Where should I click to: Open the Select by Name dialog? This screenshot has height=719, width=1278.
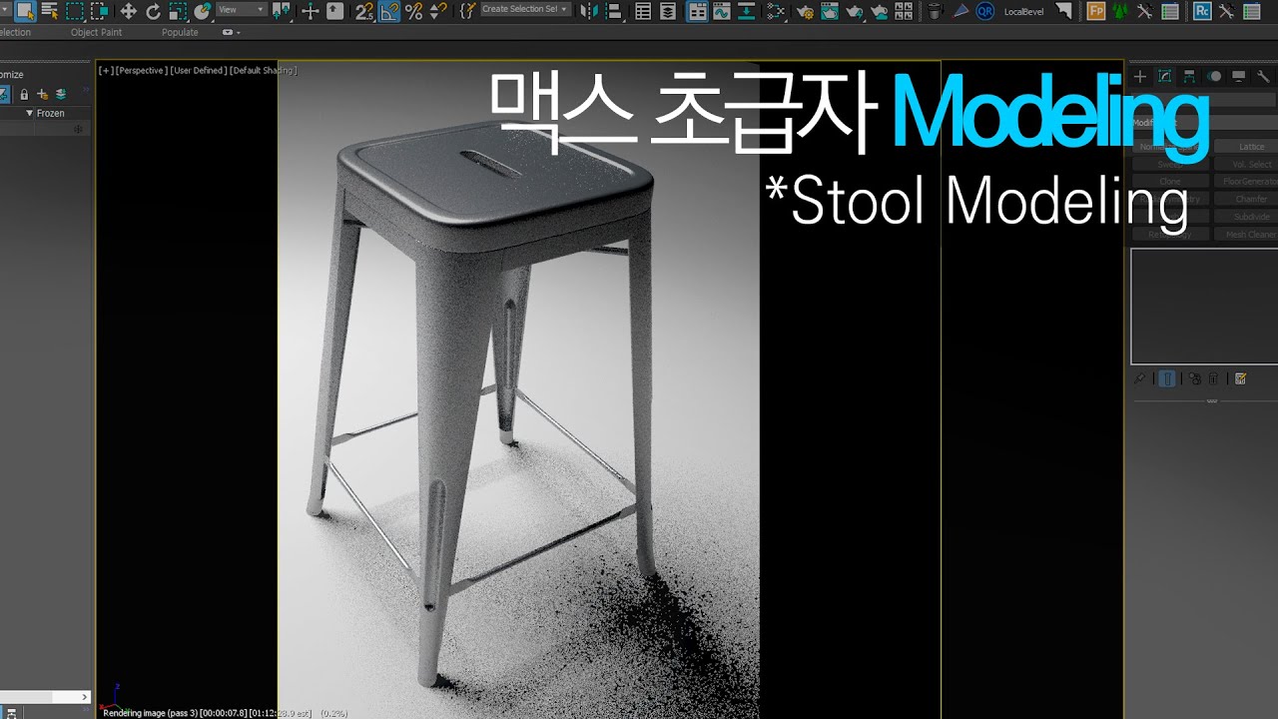click(x=49, y=11)
